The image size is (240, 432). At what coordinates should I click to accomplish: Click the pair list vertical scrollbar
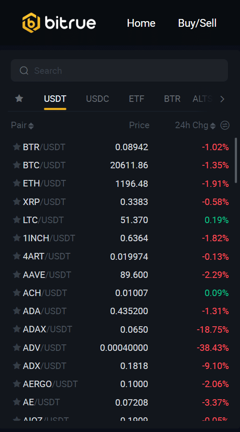click(x=236, y=161)
